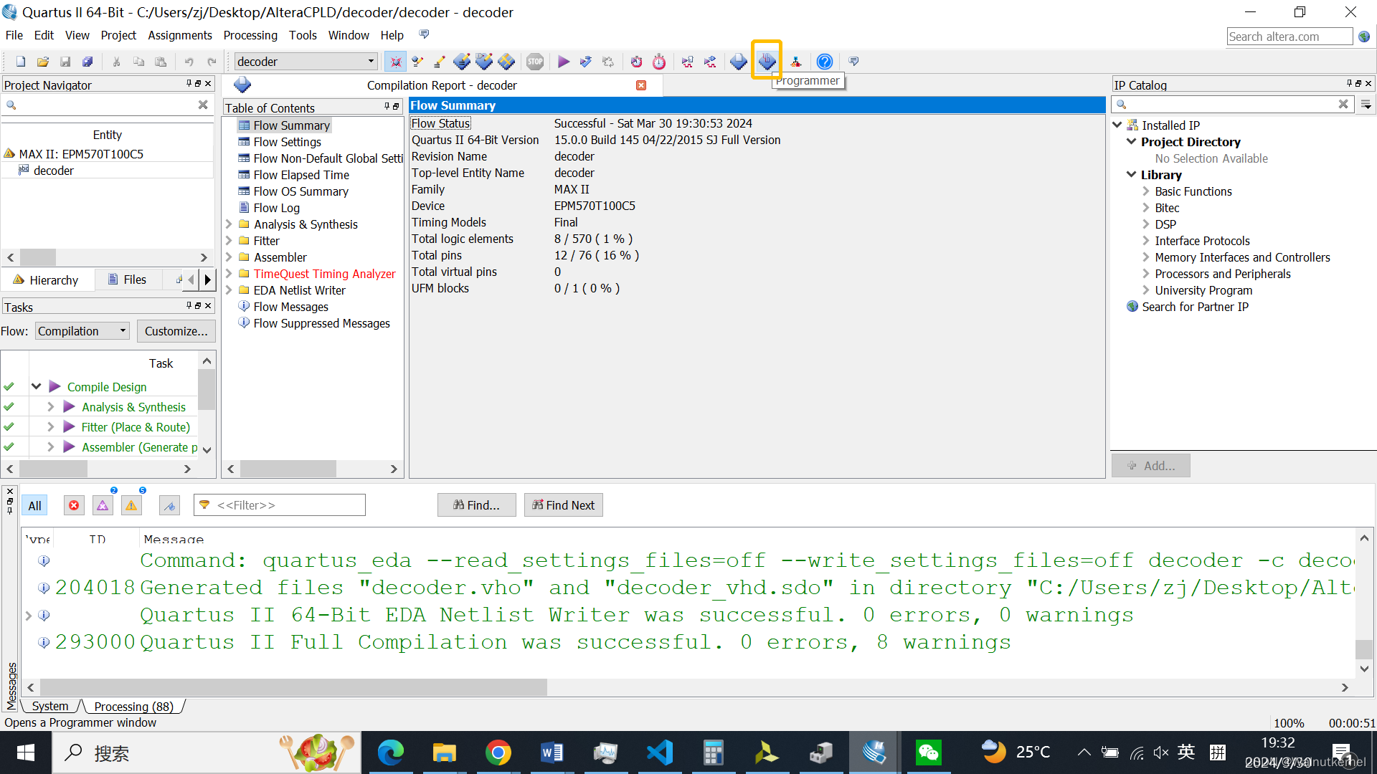This screenshot has width=1377, height=774.
Task: Toggle the error messages filter button
Action: coord(74,505)
